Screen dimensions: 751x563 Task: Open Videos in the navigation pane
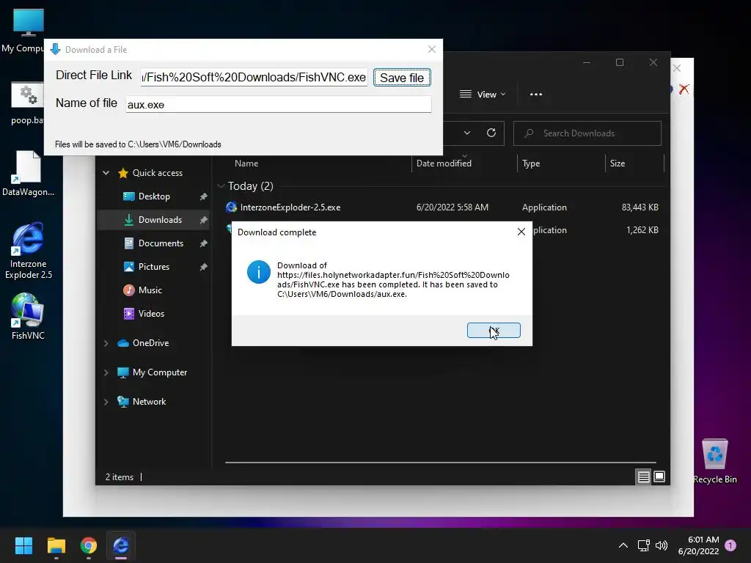tap(151, 314)
